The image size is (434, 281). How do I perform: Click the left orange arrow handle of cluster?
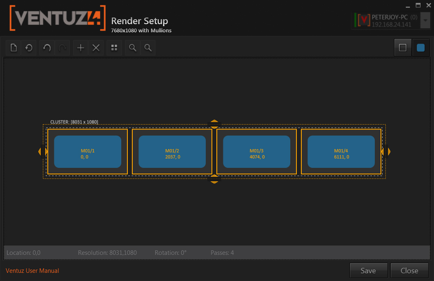(x=41, y=152)
